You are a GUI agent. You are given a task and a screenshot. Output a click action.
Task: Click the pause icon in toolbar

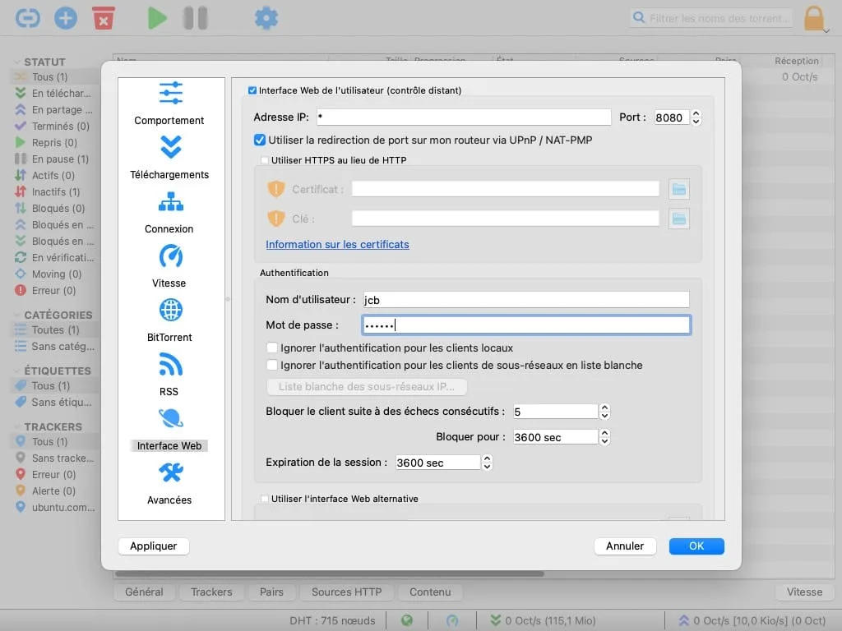(x=196, y=18)
